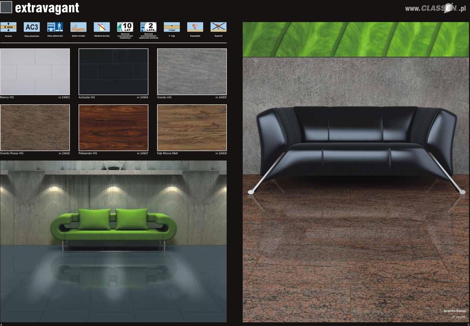Click the green sofa room photo
Viewport: 470px width, 326px height.
(x=113, y=241)
